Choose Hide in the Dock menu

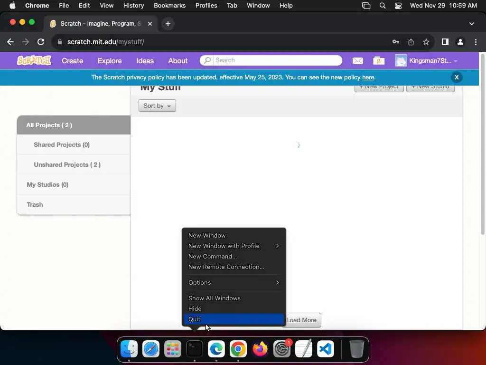[234, 308]
